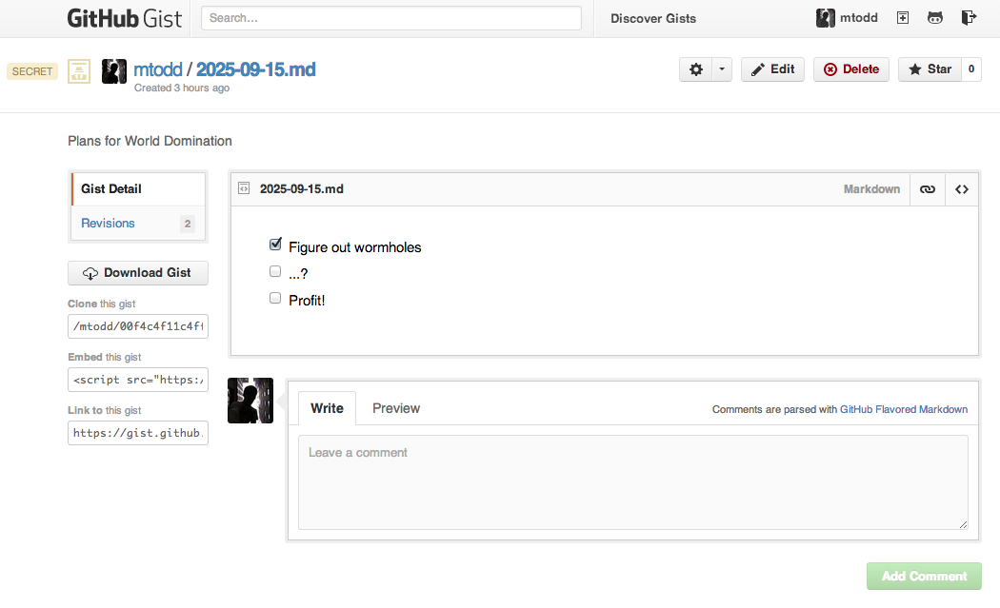Click in the gist Search field

[391, 18]
